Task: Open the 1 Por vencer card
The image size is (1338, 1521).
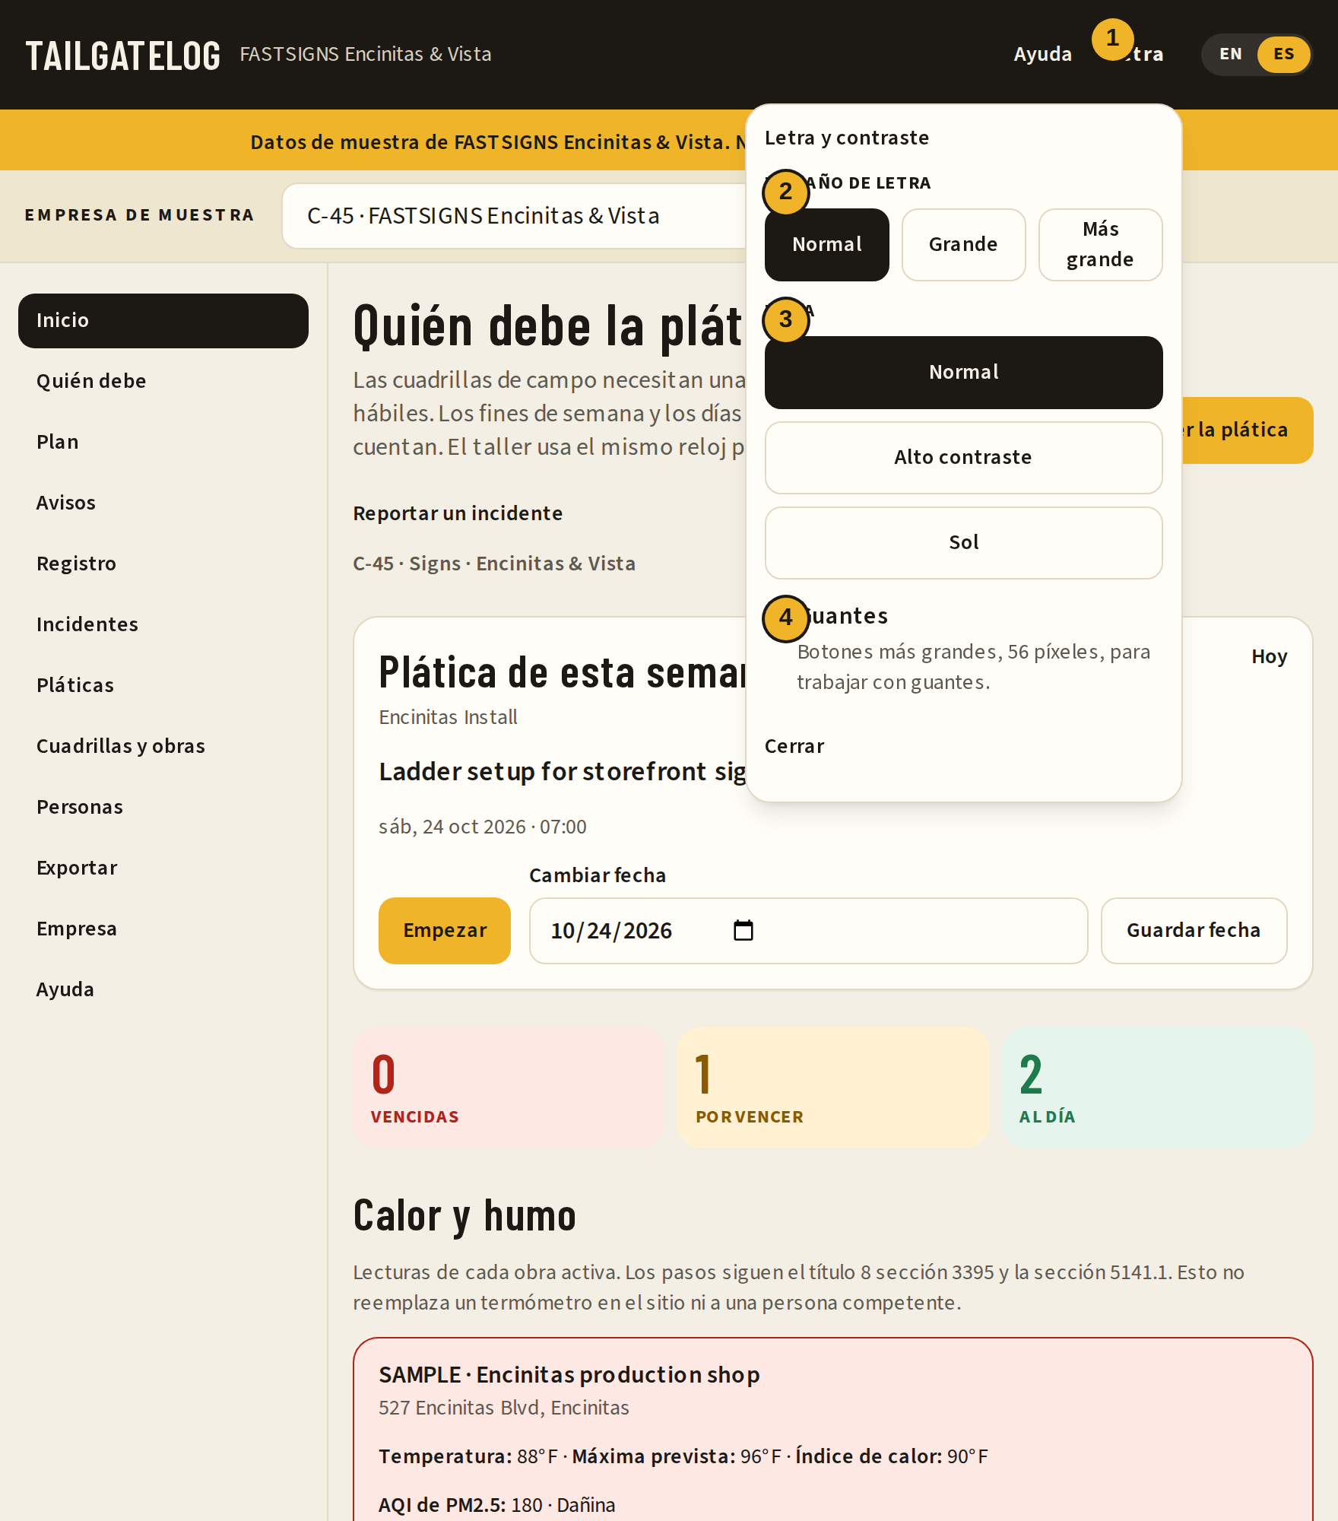Action: point(832,1088)
